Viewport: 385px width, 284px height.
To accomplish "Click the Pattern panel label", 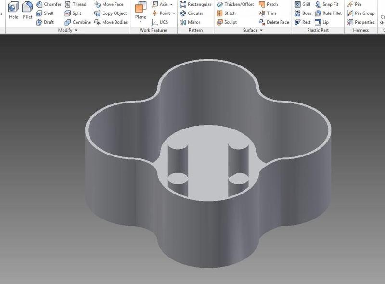I will click(195, 30).
